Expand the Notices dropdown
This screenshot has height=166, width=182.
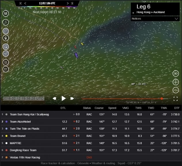coord(155,19)
